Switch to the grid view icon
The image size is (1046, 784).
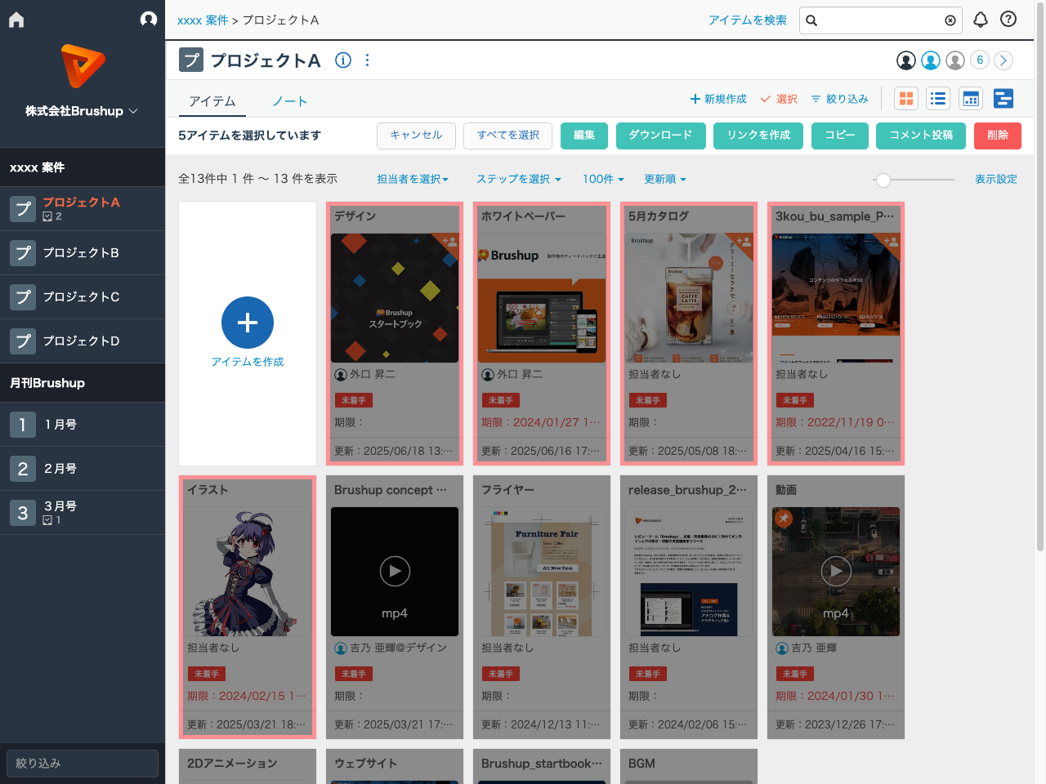pos(905,98)
